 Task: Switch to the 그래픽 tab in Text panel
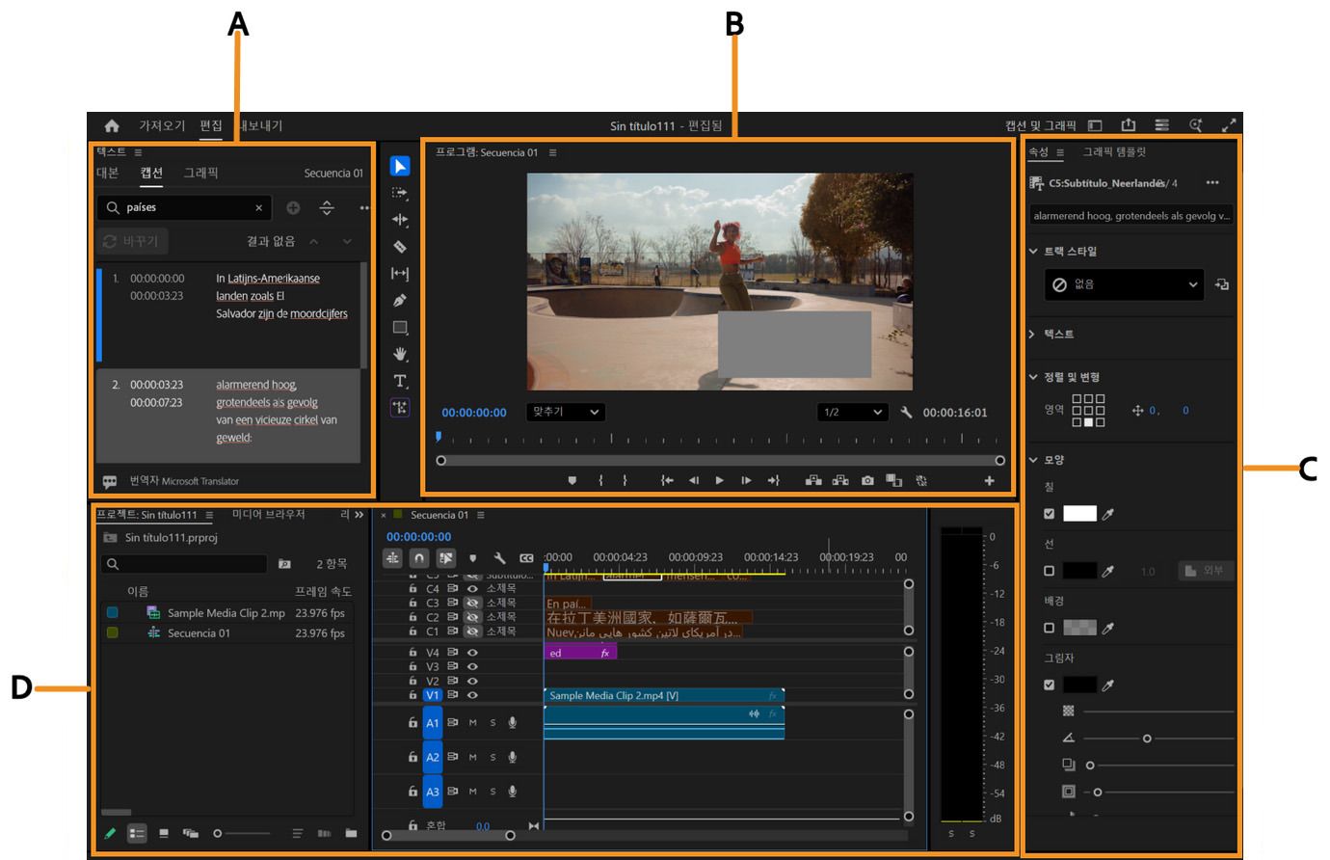(x=200, y=173)
